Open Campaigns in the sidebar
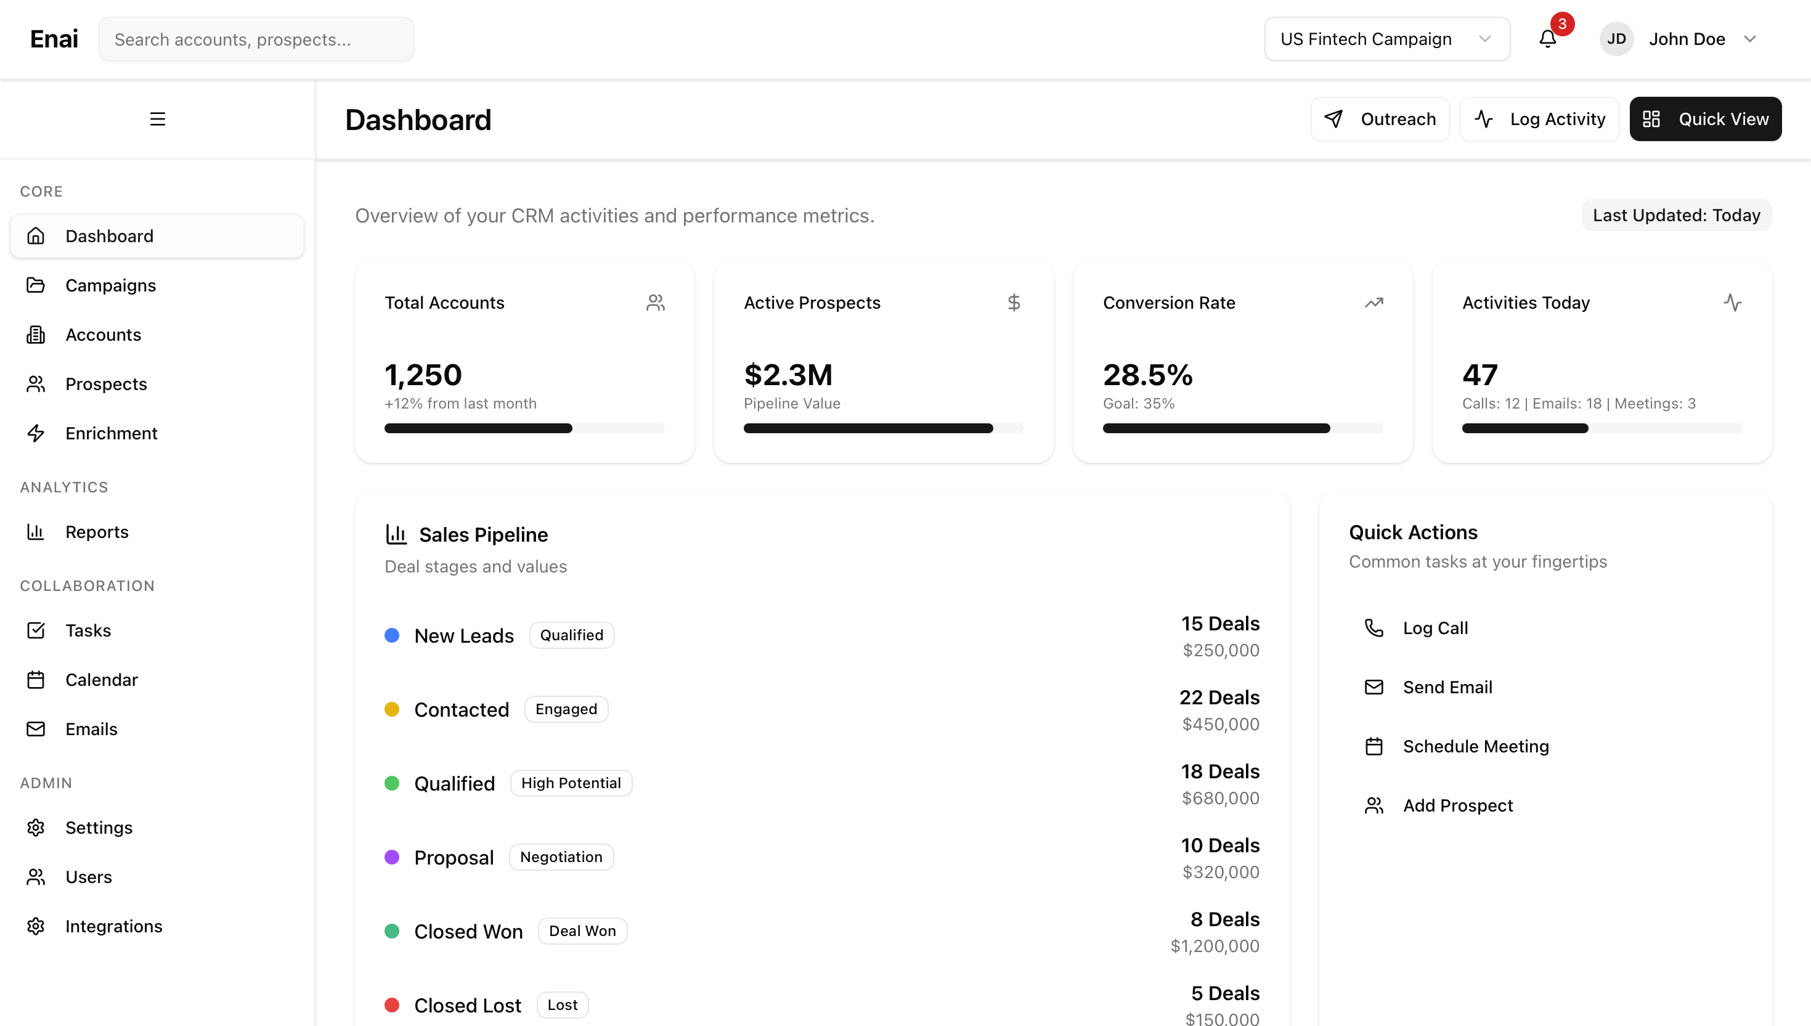 110,285
